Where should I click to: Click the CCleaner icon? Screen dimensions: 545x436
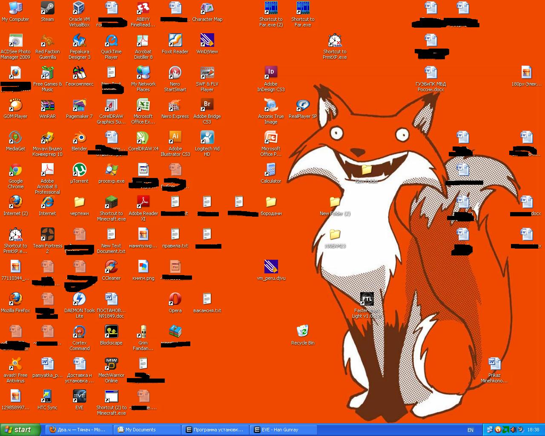pyautogui.click(x=111, y=271)
